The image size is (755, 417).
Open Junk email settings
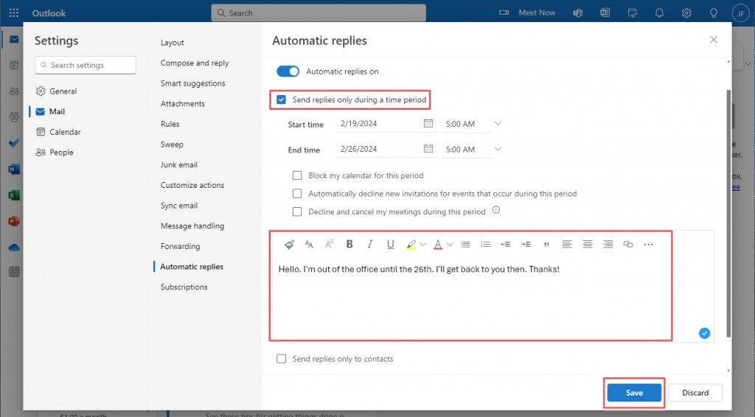point(179,164)
